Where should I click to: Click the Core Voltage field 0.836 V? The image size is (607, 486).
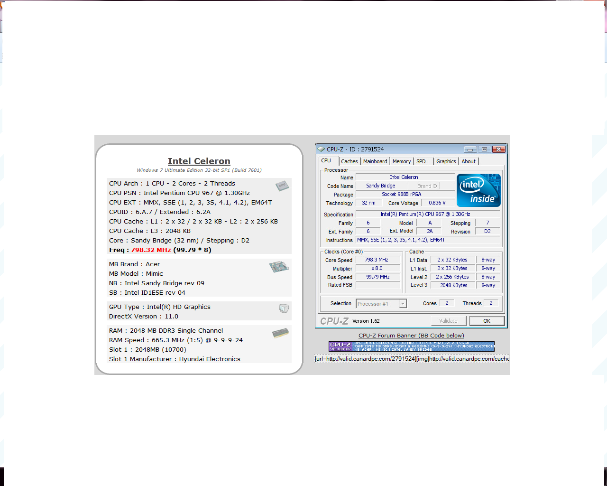[438, 203]
